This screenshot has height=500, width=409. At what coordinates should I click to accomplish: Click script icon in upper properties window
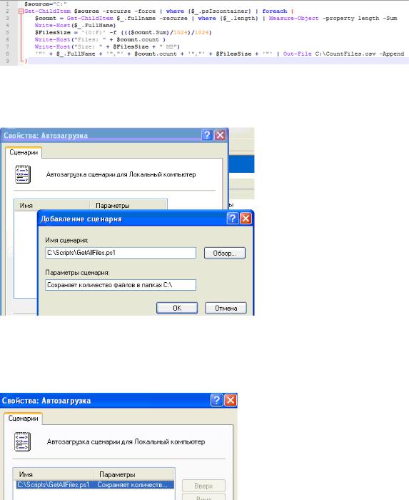pyautogui.click(x=23, y=174)
